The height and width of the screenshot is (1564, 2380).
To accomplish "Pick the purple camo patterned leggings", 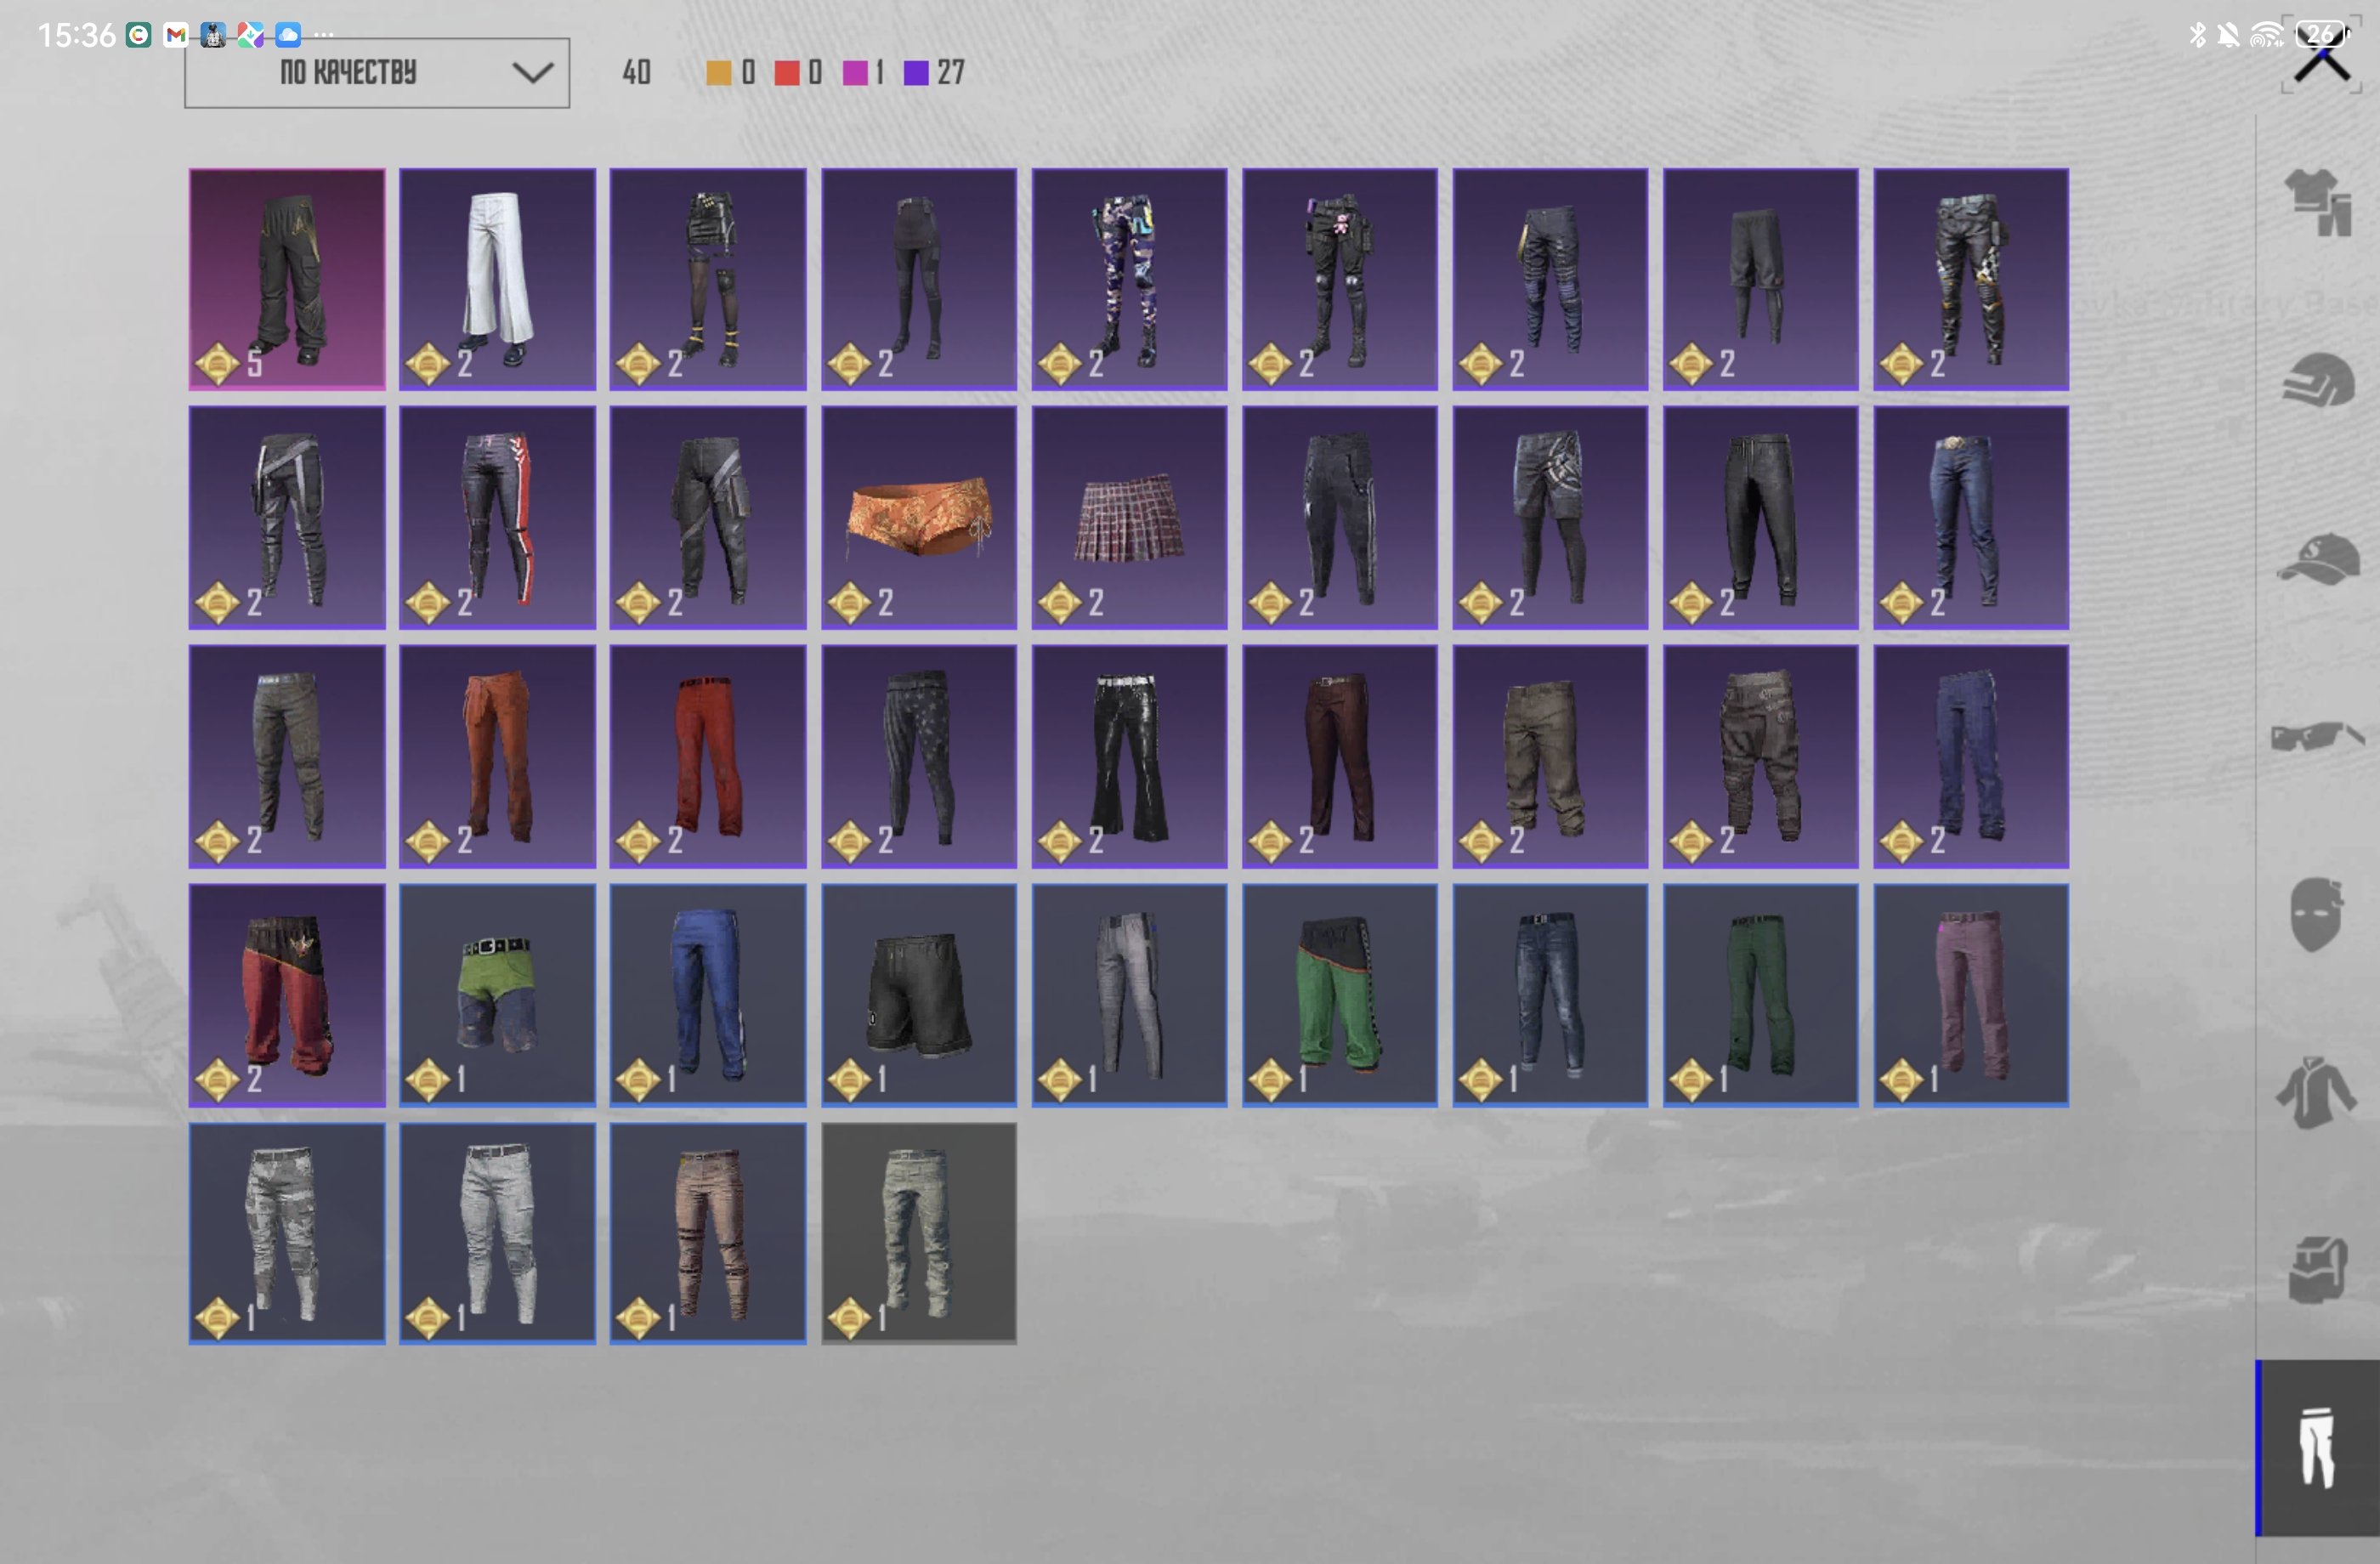I will [1129, 279].
